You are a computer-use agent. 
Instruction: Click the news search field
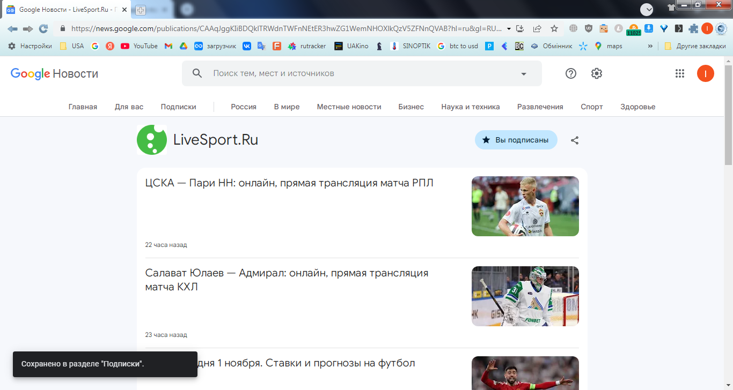[x=362, y=73]
